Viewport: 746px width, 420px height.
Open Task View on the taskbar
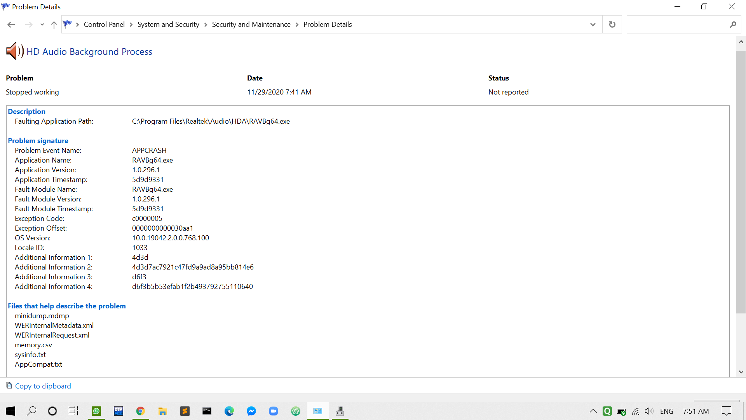point(73,411)
